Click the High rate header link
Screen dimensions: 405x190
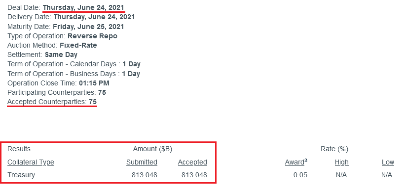point(341,162)
